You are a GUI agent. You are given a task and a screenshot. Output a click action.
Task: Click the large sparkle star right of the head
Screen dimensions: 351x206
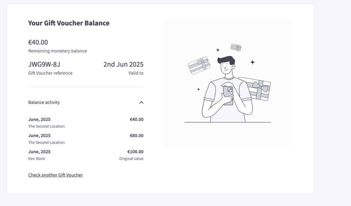[x=252, y=62]
